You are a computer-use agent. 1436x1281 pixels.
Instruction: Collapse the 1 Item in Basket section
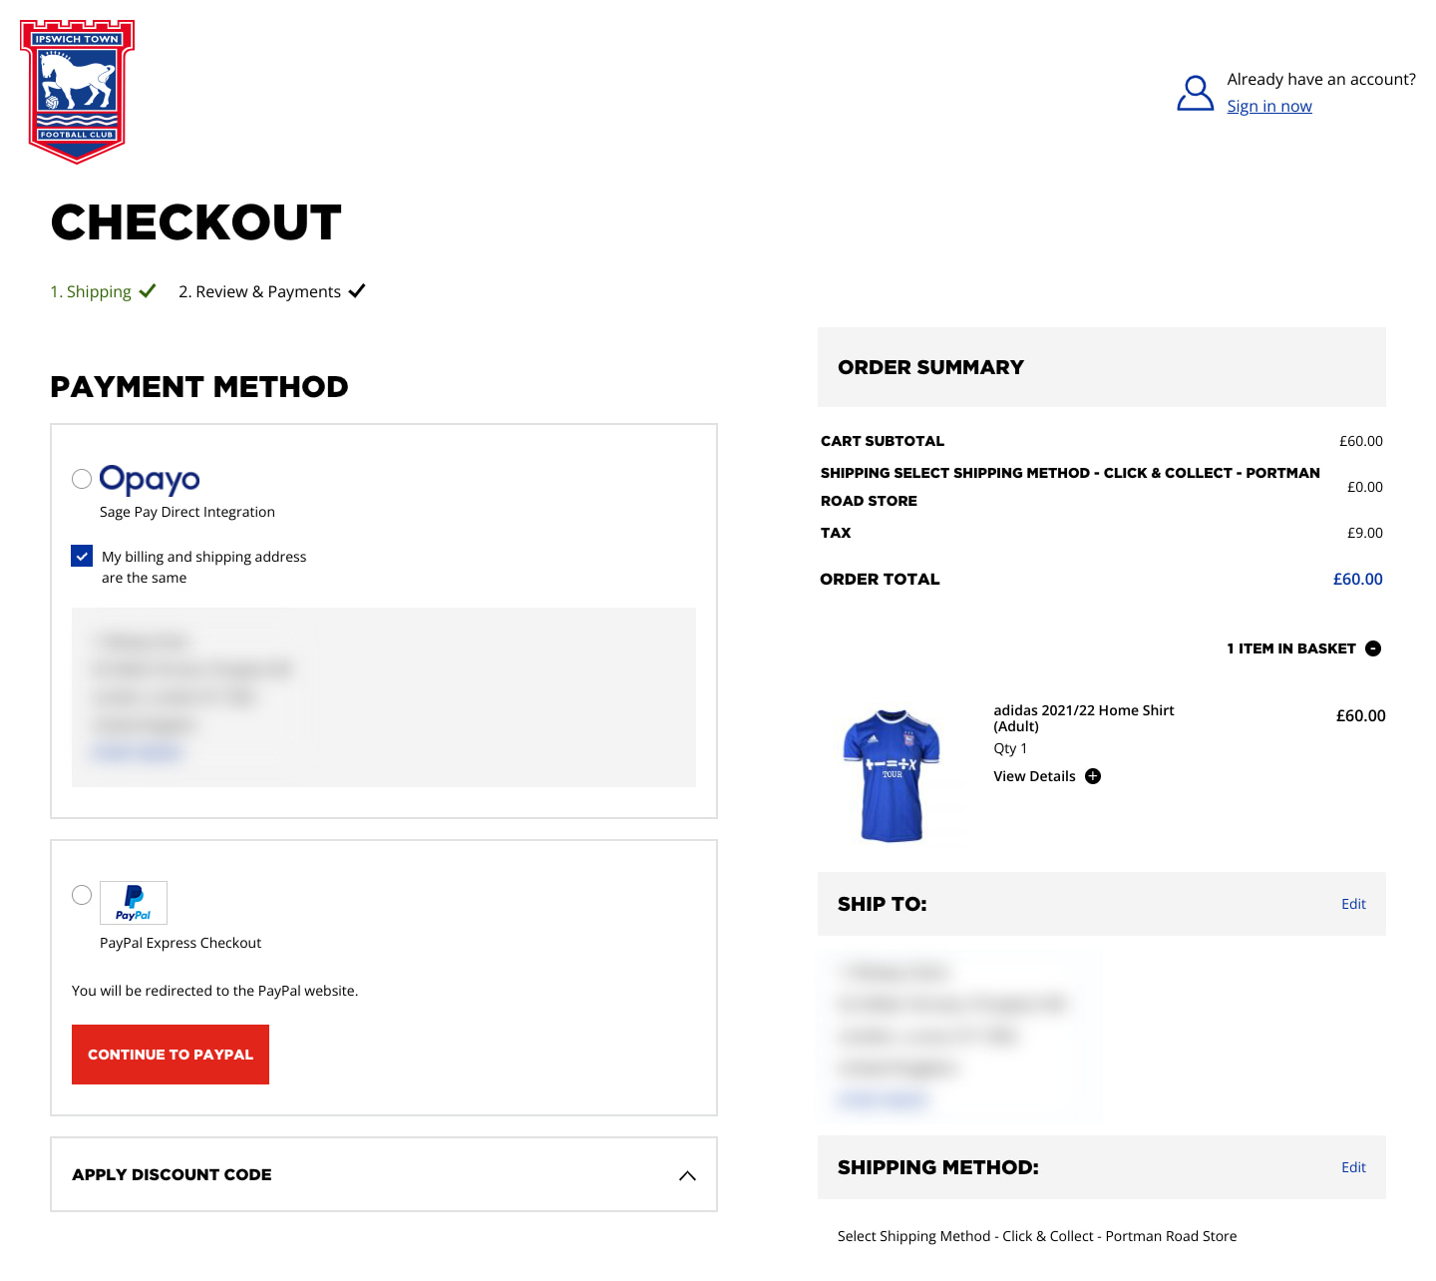[1290, 648]
